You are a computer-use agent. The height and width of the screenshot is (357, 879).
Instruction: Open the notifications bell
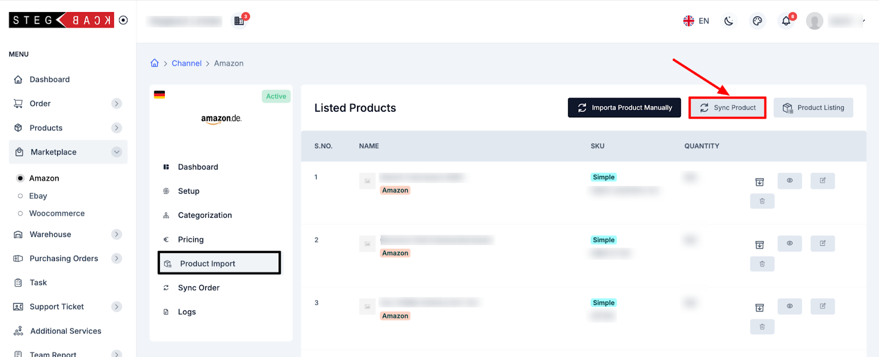tap(786, 21)
